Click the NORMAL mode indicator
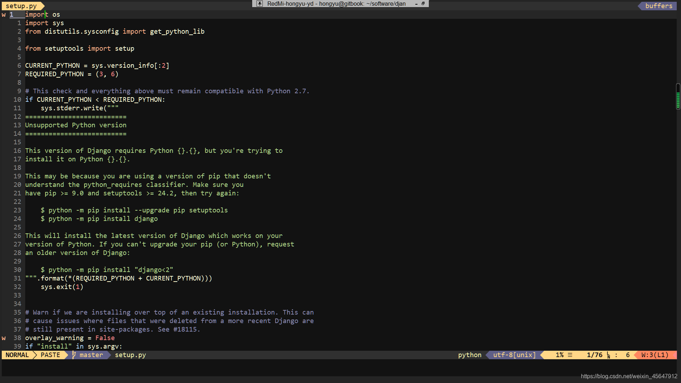 [x=17, y=355]
